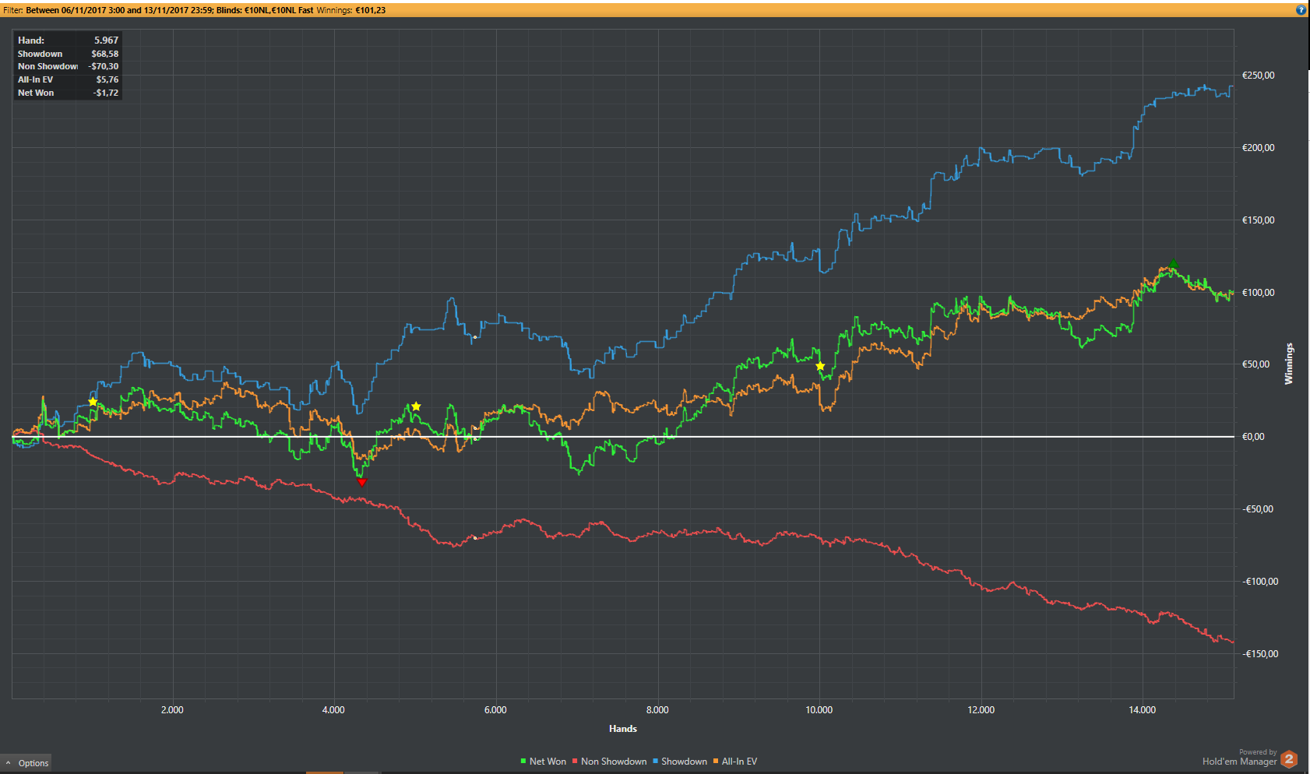
Task: Click the blue Showdown legend swatch
Action: (656, 762)
